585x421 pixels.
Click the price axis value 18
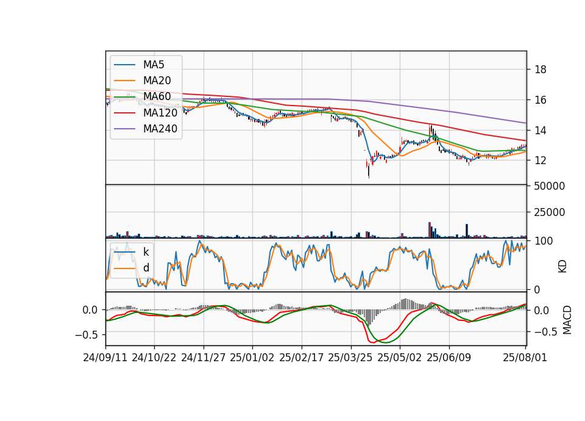click(541, 70)
